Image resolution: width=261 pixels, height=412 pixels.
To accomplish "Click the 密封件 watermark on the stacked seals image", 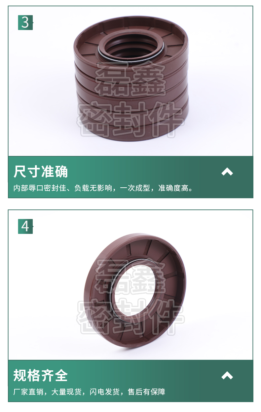I will click(130, 119).
